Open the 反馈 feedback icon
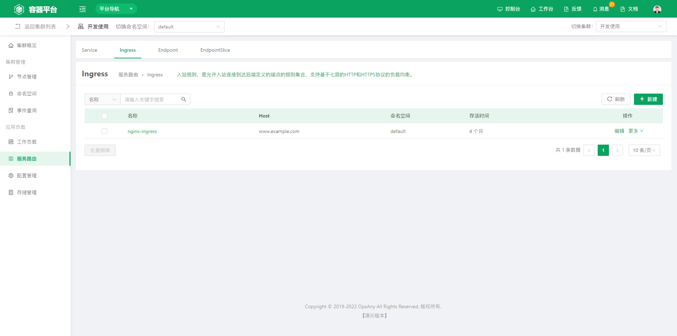The height and width of the screenshot is (336, 677). tap(566, 9)
